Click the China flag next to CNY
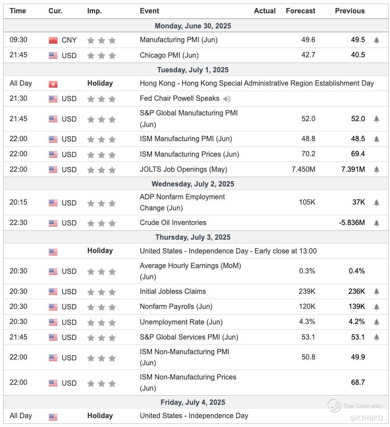The width and height of the screenshot is (390, 427). pos(53,40)
